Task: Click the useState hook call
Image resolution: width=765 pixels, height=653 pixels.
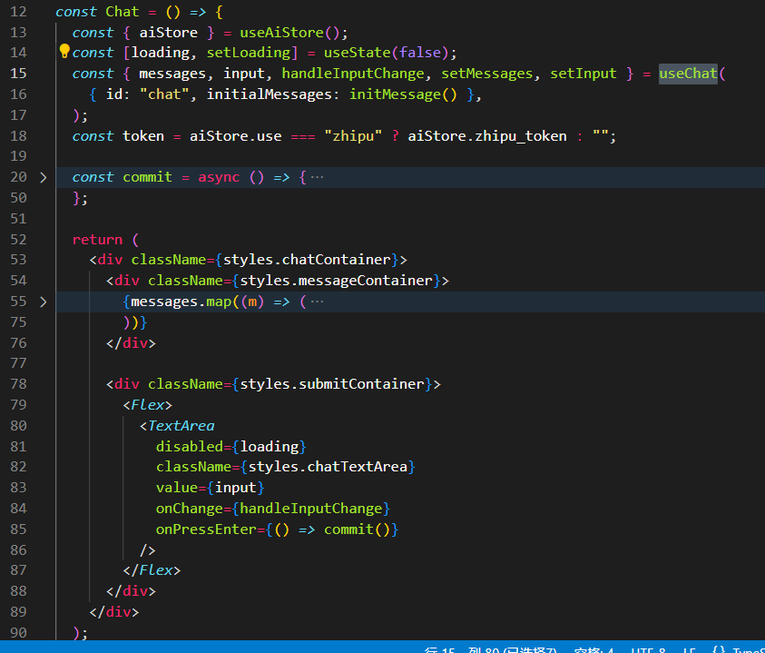Action: click(x=358, y=53)
